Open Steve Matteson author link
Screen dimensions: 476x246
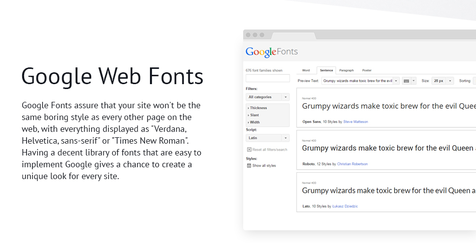click(x=356, y=122)
